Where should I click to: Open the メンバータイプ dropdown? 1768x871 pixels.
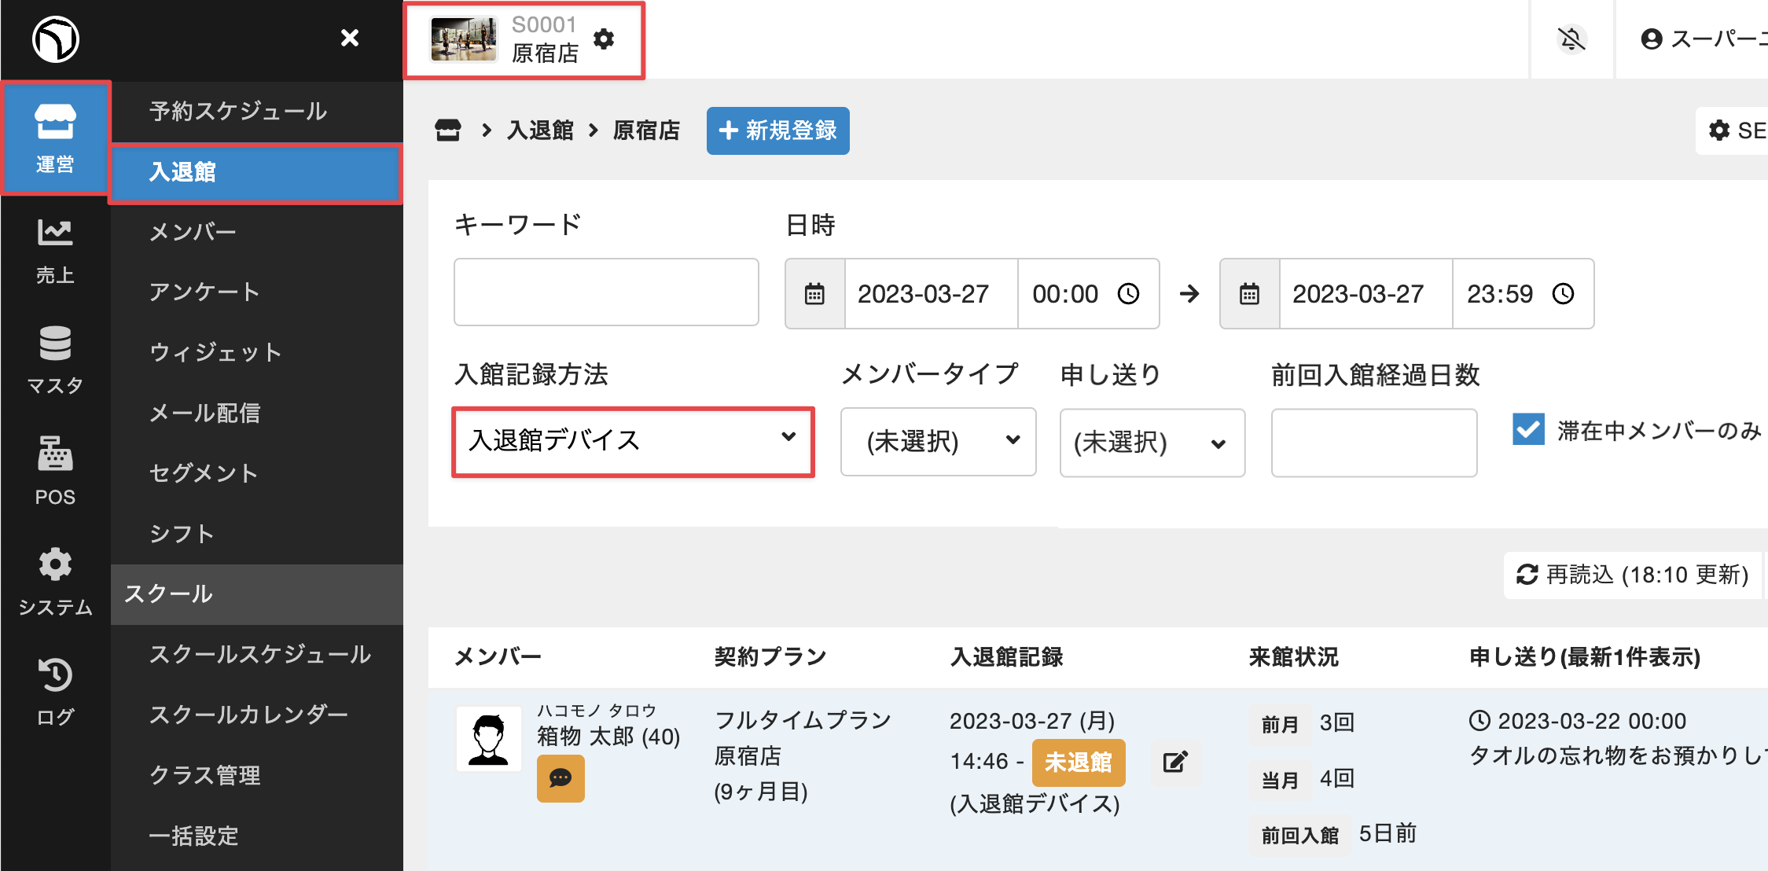[x=938, y=442]
